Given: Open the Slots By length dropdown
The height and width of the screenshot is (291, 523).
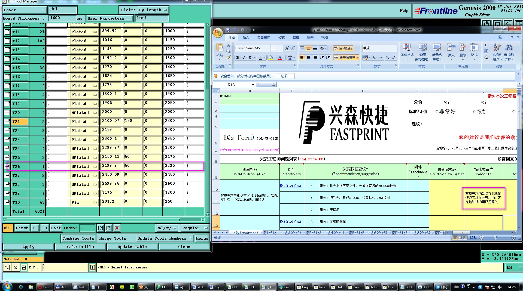Looking at the screenshot, I should pyautogui.click(x=153, y=10).
